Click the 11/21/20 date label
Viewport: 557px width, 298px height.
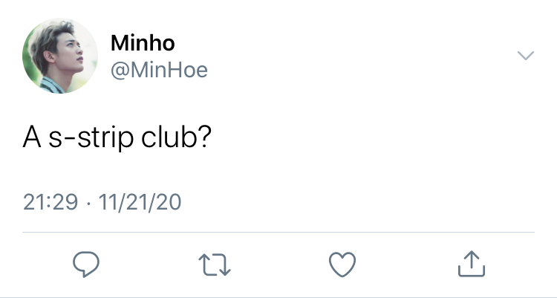coord(140,202)
